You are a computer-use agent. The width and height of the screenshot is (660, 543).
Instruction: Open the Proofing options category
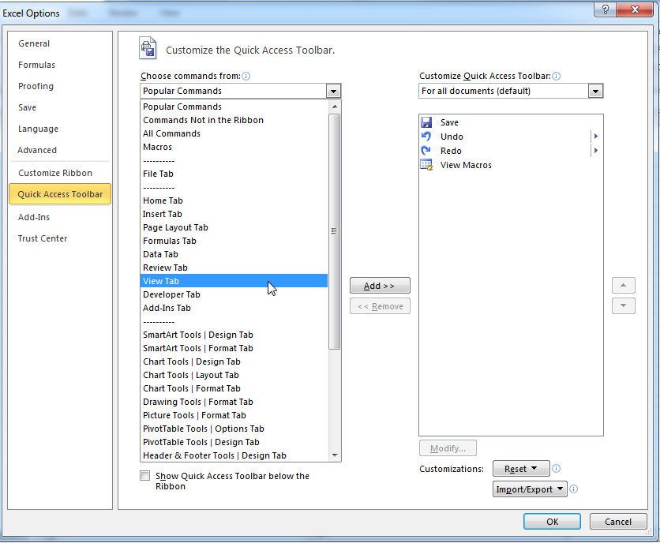(x=36, y=86)
